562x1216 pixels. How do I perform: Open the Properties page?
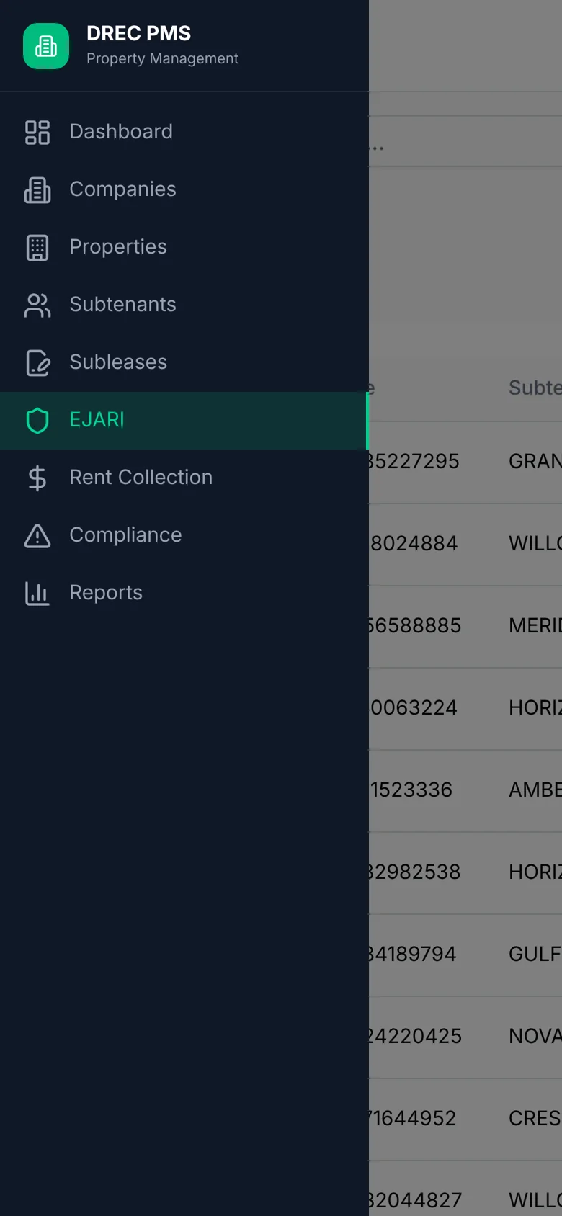184,248
